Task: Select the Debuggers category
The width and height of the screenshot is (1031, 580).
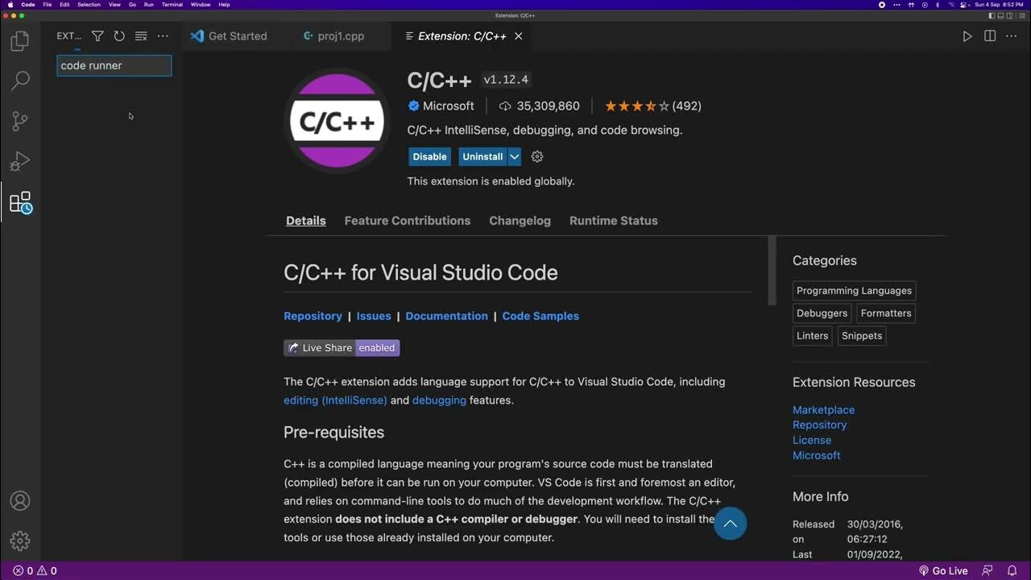Action: tap(822, 313)
